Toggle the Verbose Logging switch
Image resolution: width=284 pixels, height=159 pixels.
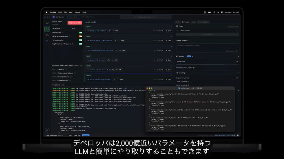tap(80, 40)
